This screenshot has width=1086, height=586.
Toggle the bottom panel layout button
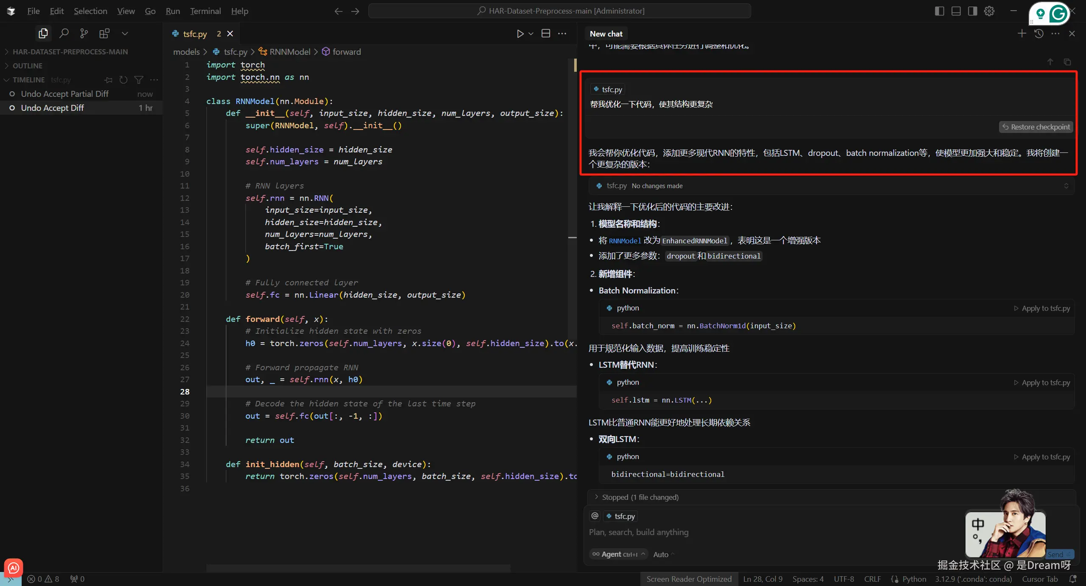tap(956, 11)
